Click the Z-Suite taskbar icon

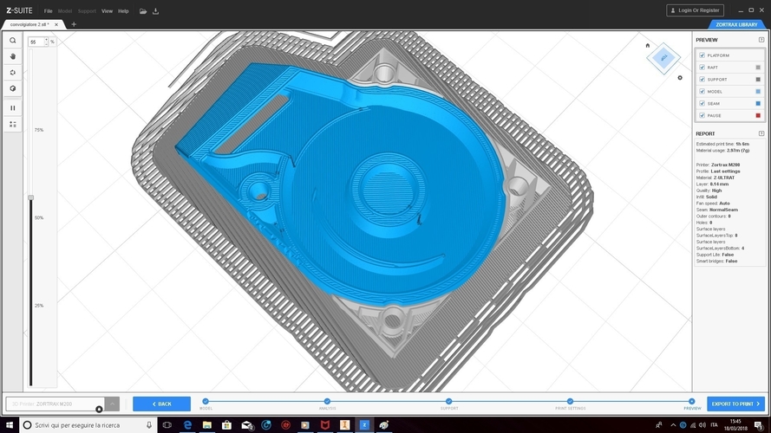click(364, 425)
